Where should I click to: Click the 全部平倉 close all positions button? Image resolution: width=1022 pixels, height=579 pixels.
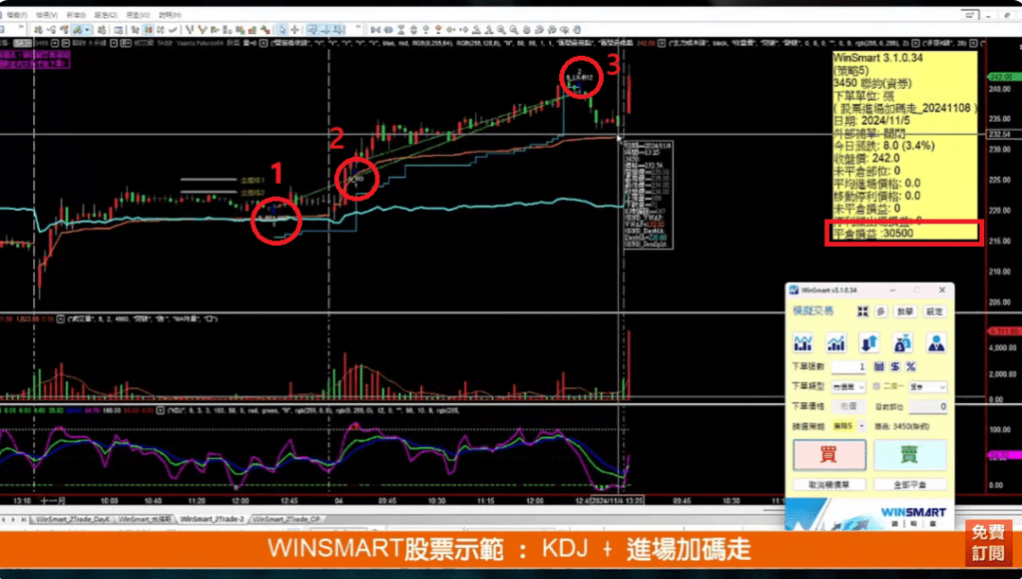tap(909, 485)
